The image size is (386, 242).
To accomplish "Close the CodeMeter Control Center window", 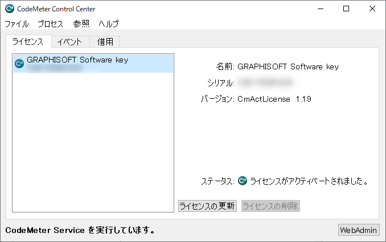I will (x=372, y=9).
